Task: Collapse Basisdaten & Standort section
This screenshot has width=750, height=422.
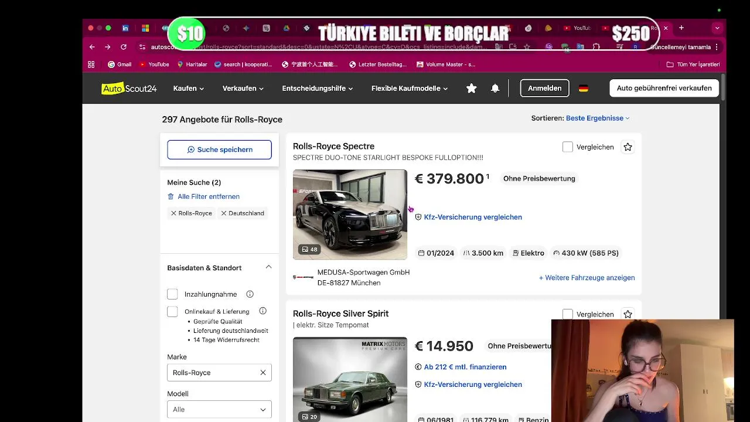Action: (268, 267)
